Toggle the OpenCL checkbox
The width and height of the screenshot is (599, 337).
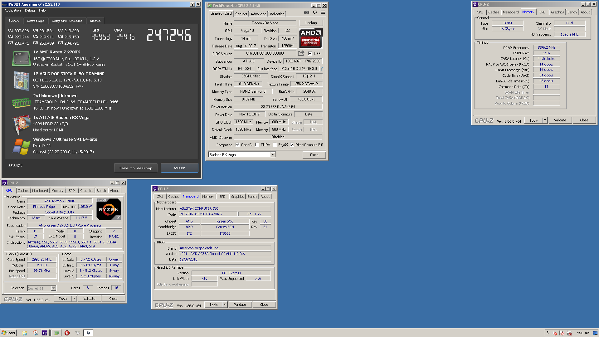coord(237,145)
